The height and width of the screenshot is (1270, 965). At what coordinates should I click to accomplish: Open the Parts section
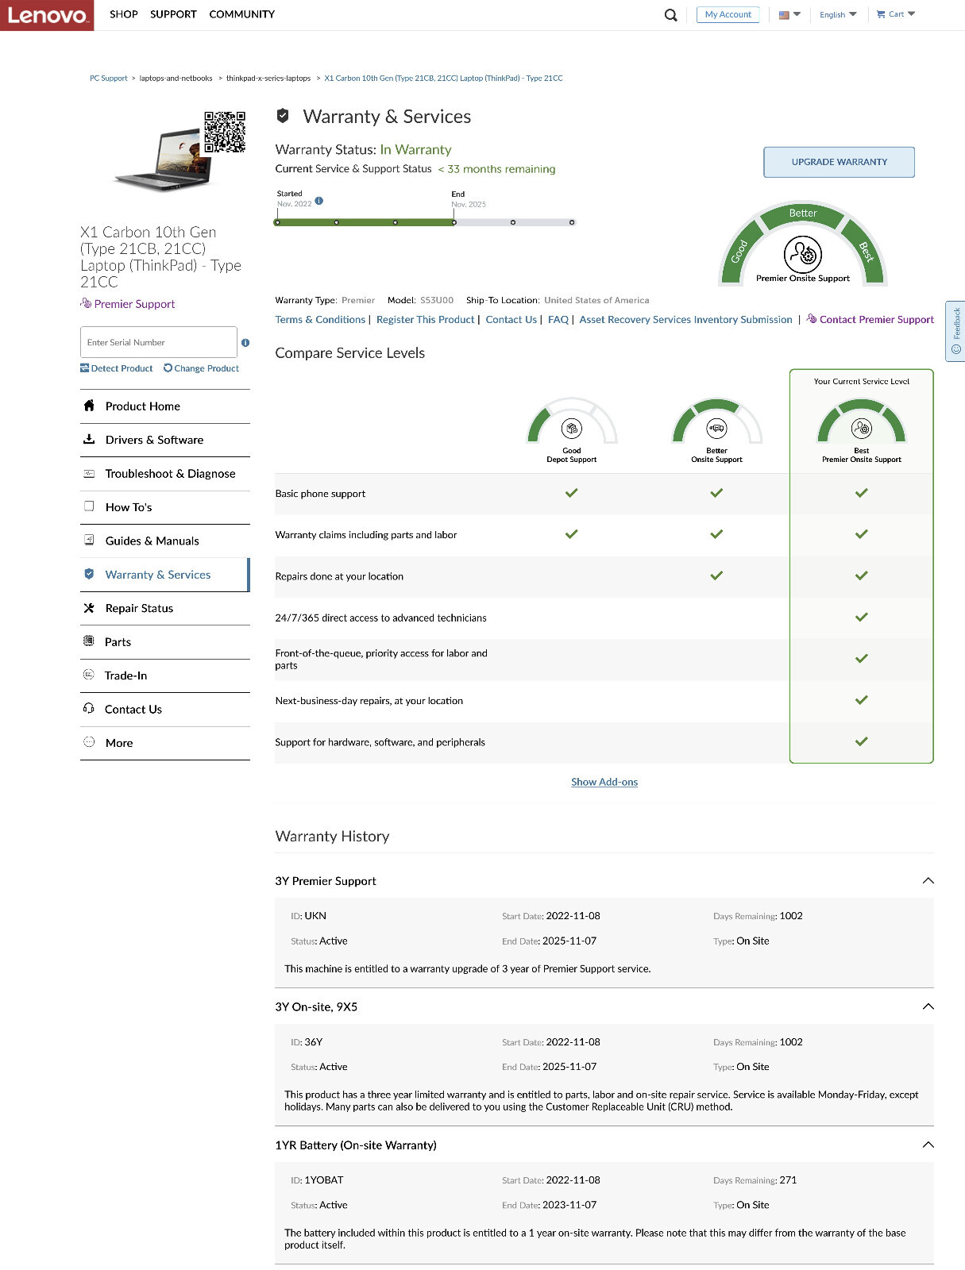click(x=165, y=641)
